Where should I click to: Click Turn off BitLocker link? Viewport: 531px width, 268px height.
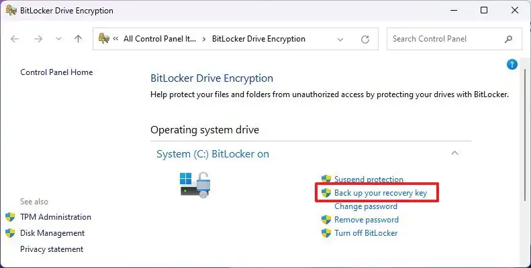(366, 233)
